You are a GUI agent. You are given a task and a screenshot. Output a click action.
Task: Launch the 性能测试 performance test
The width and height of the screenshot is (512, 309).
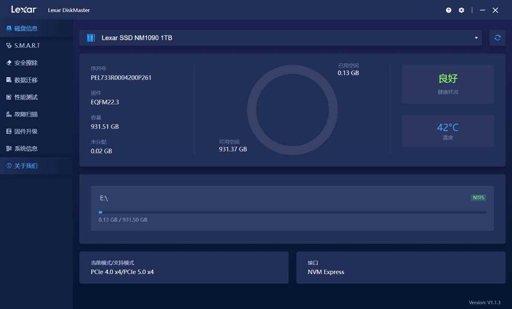[x=26, y=97]
